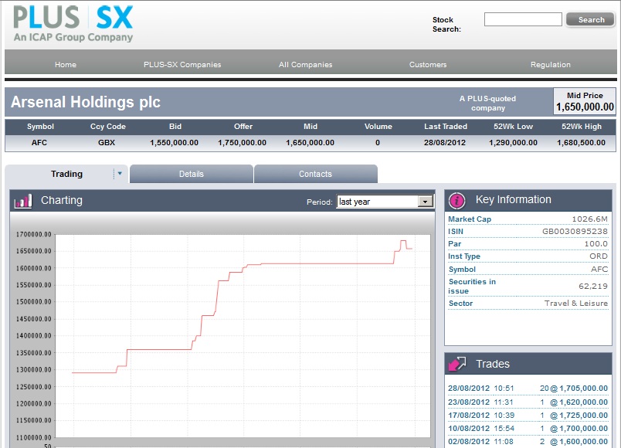This screenshot has height=448, width=621.
Task: Click the PLUS SX logo
Action: tap(73, 23)
